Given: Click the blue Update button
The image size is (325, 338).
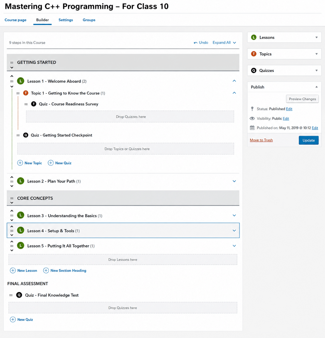Looking at the screenshot, I should click(x=309, y=140).
